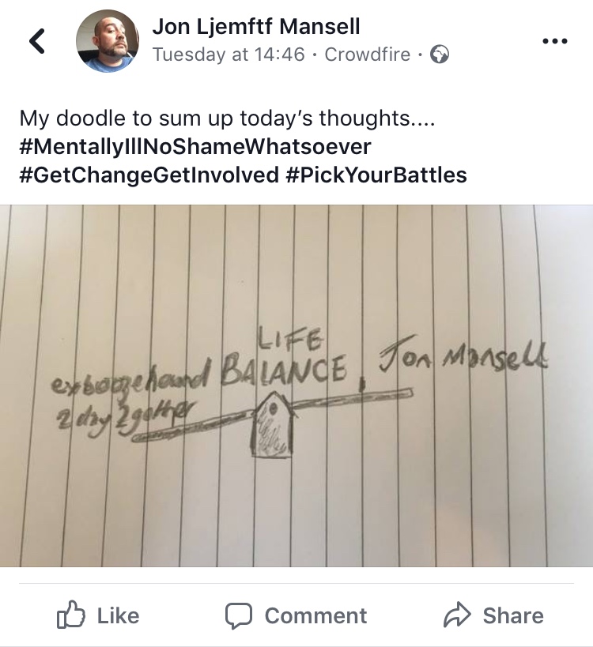Open the Tuesday at 14:46 timestamp

click(x=229, y=54)
